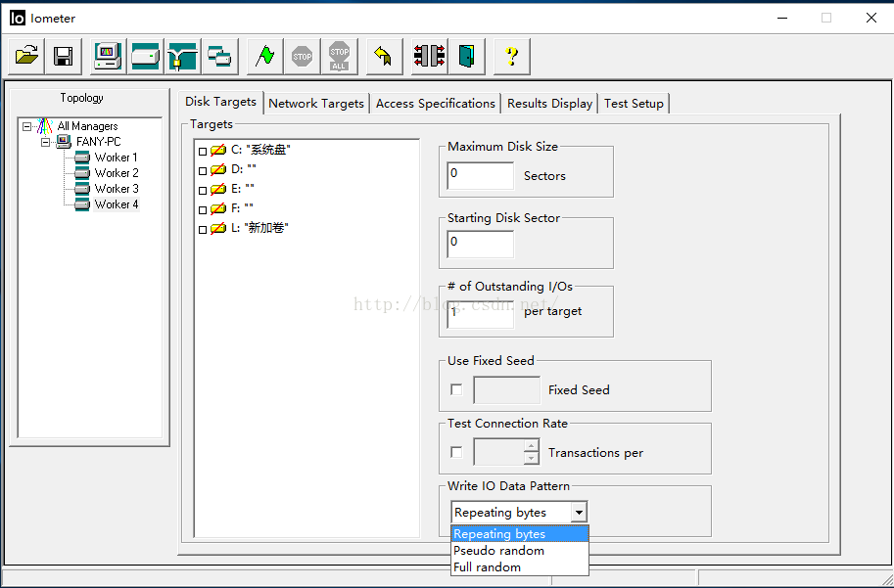
Task: Enable the Use Fixed Seed checkbox
Action: pyautogui.click(x=456, y=389)
